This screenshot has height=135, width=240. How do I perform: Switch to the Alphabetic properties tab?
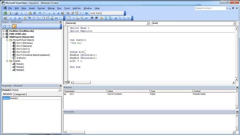7,94
